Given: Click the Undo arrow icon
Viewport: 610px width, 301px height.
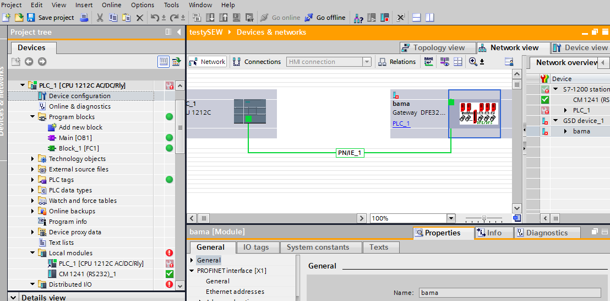Looking at the screenshot, I should [x=155, y=18].
